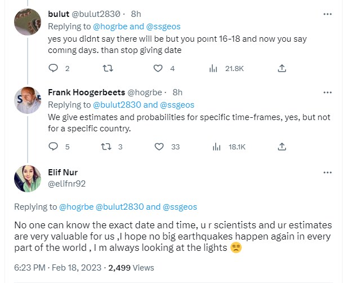Open more options on Elif Nur's tweet
Screen dimensions: 351x283
327,172
